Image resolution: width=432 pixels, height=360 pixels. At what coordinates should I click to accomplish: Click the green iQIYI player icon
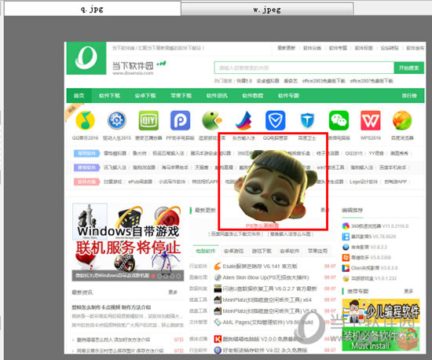148,120
